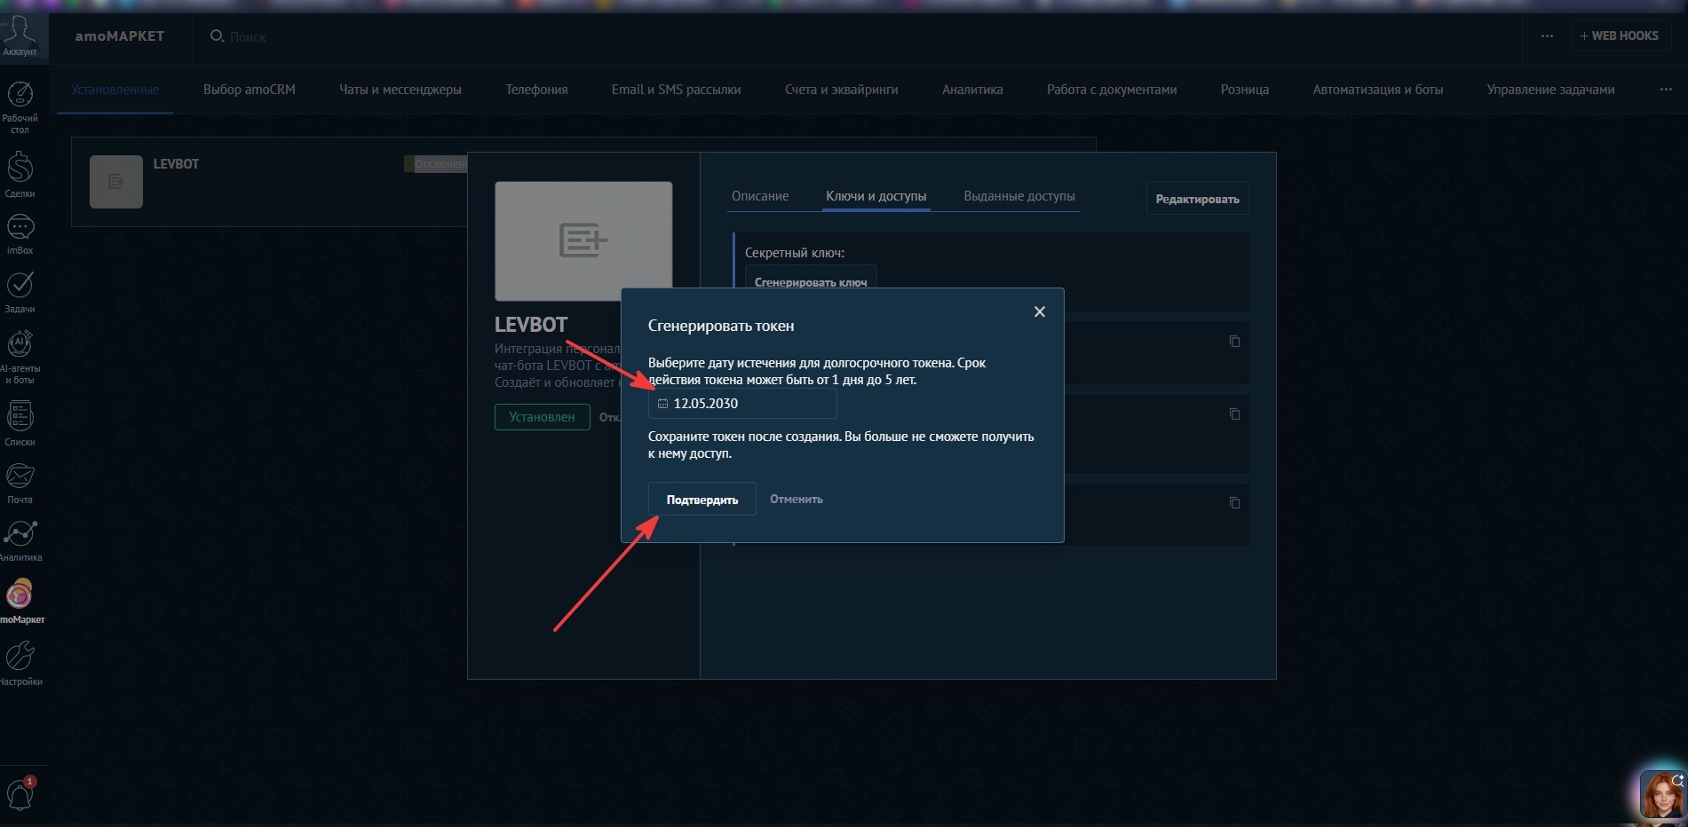This screenshot has height=827, width=1688.
Task: Open the Работа с документами tab
Action: [1112, 90]
